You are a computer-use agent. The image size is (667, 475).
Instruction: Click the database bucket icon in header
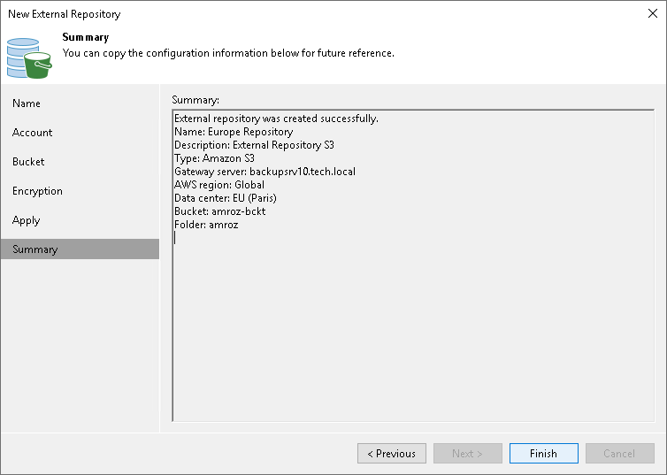29,57
